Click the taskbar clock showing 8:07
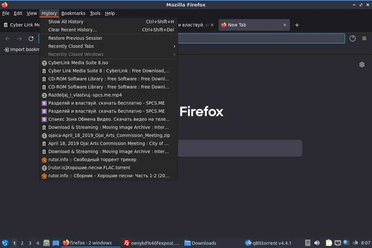 click(366, 243)
